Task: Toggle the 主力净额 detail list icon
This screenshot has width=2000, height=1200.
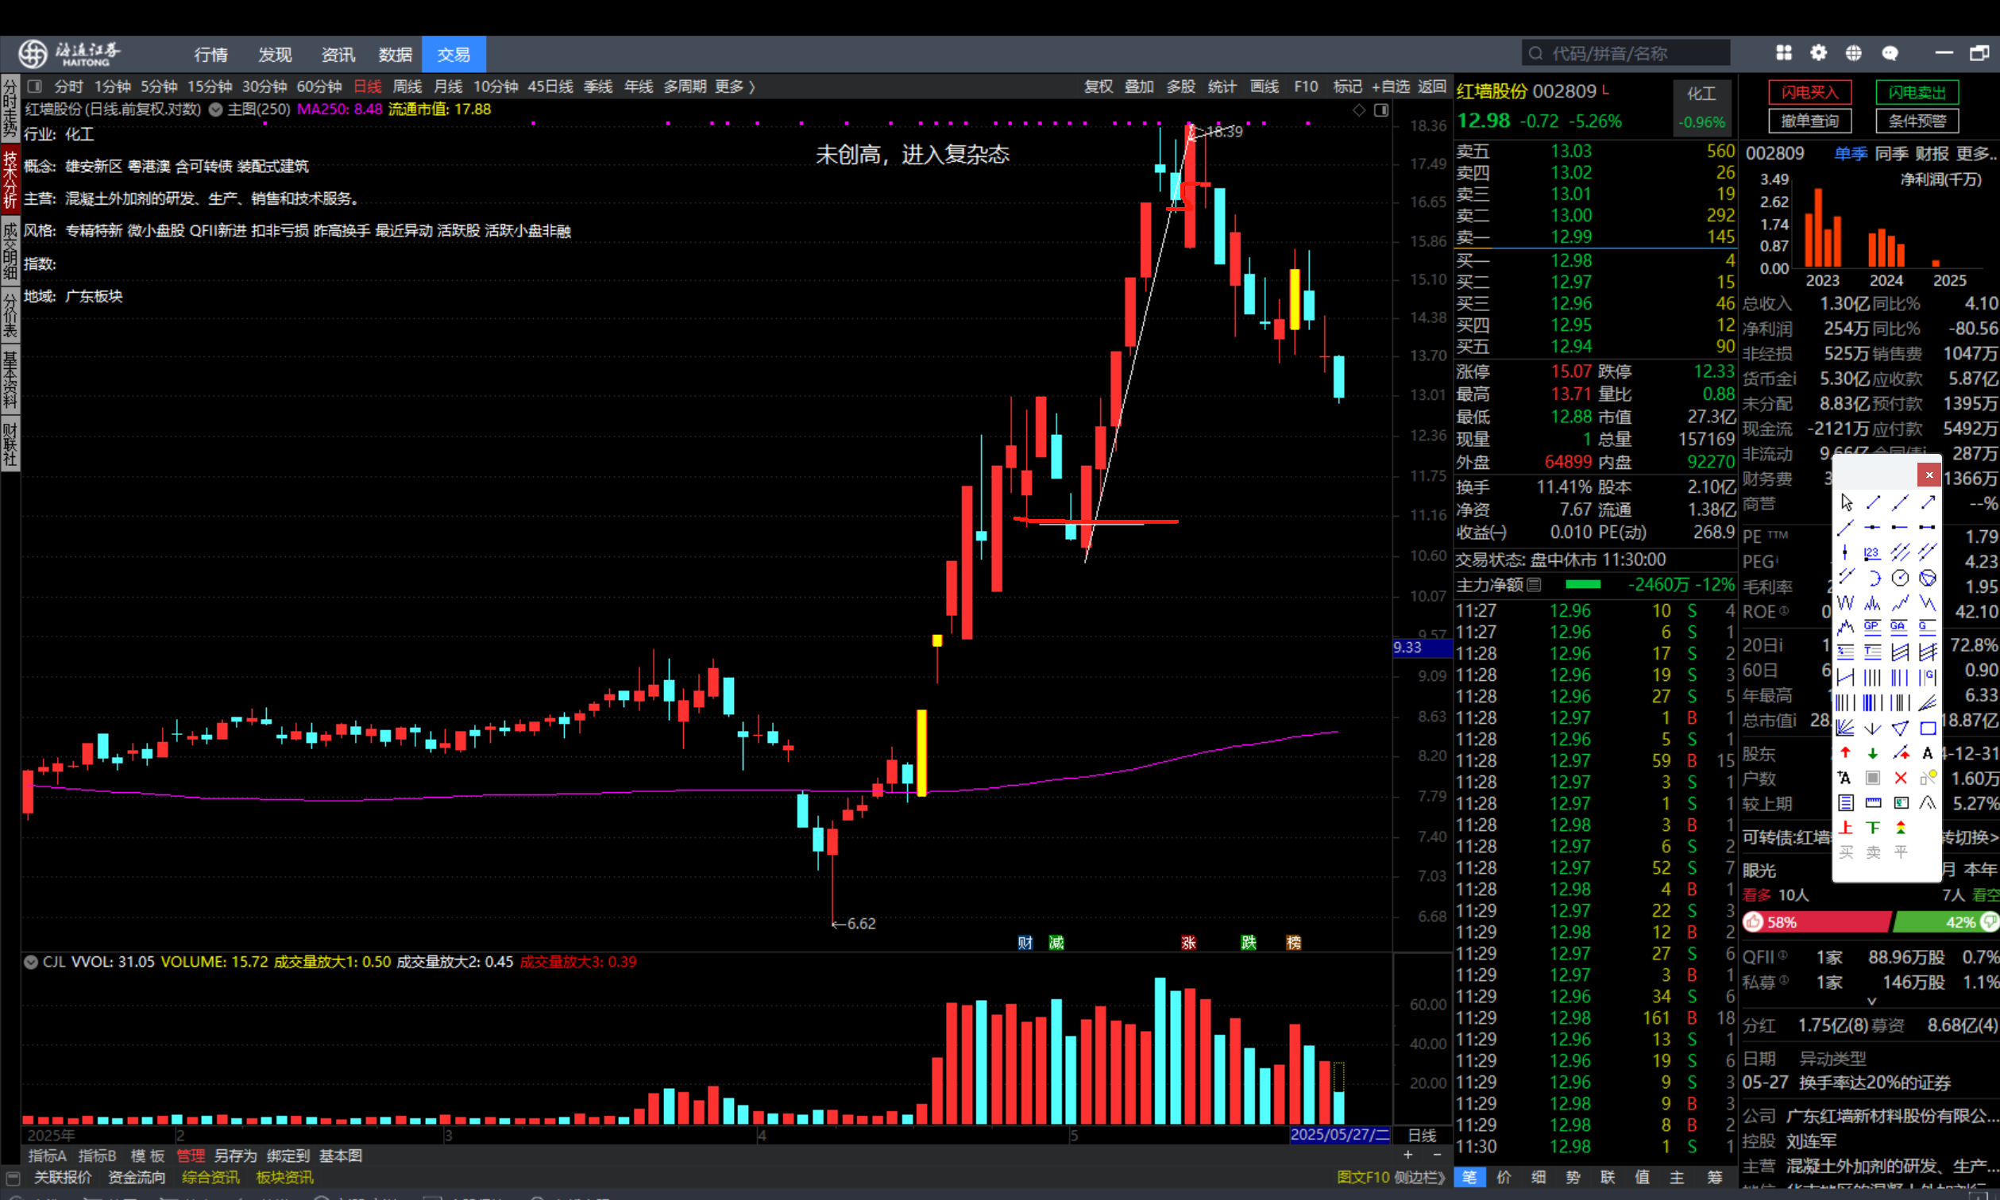Action: (1535, 584)
